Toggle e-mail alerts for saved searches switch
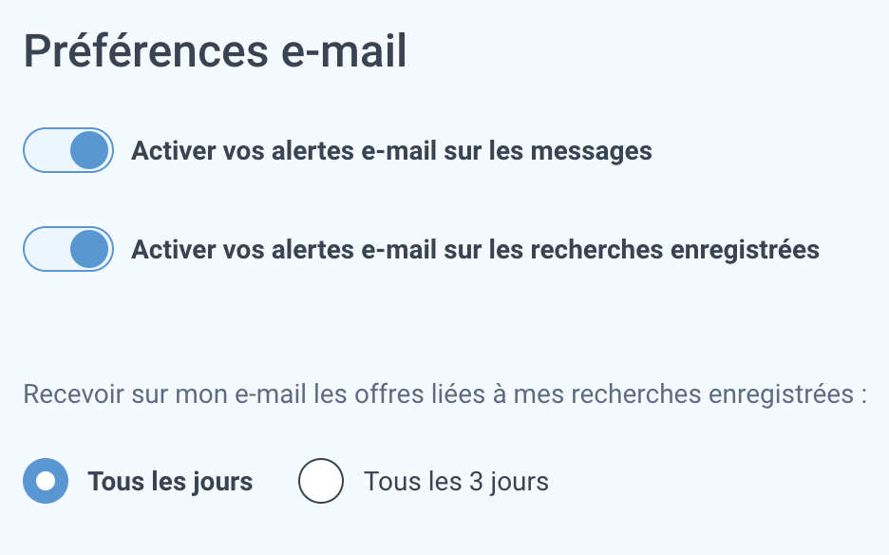The height and width of the screenshot is (555, 889). (68, 249)
